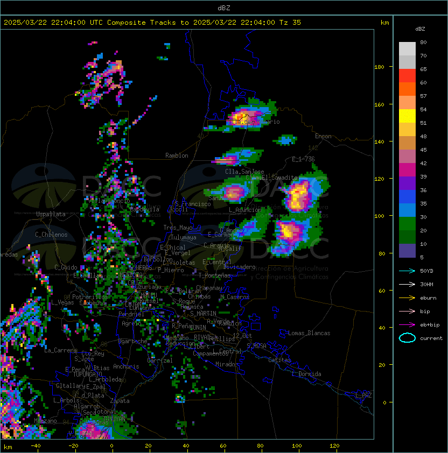This screenshot has height=453, width=448.
Task: Click the 'L_PAZ' label at map edge
Action: coord(363,395)
